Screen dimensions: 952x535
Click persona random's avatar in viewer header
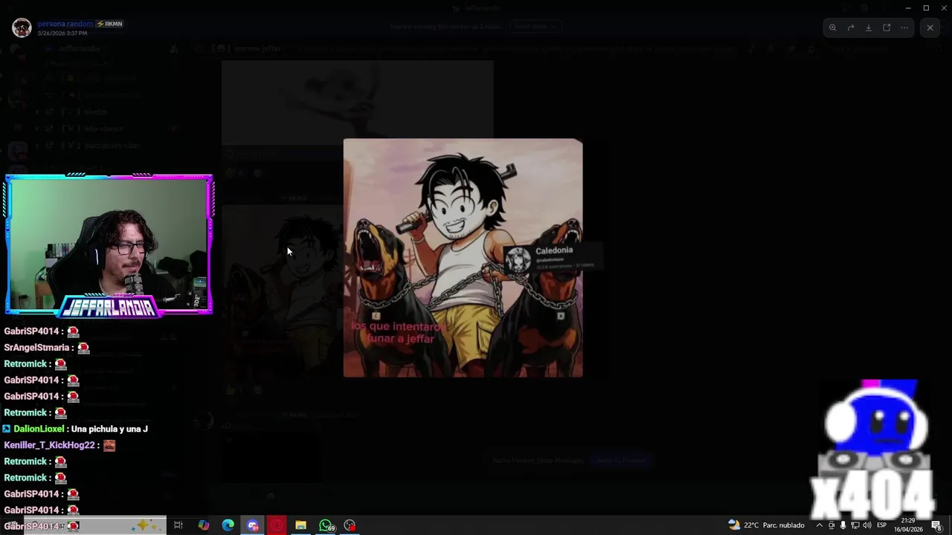(x=22, y=28)
